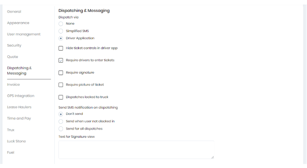This screenshot has width=307, height=168.
Task: Choose Simplified SMS dispatch option
Action: coord(61,31)
